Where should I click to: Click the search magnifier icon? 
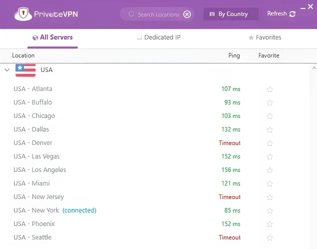131,14
